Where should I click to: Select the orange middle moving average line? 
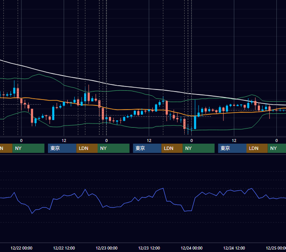[x=128, y=110]
